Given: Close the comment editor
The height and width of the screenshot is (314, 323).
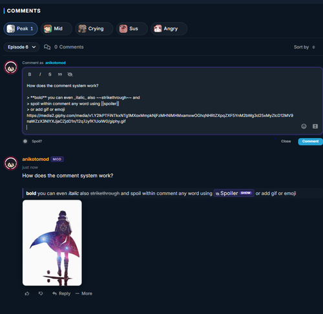Looking at the screenshot, I should 286,141.
